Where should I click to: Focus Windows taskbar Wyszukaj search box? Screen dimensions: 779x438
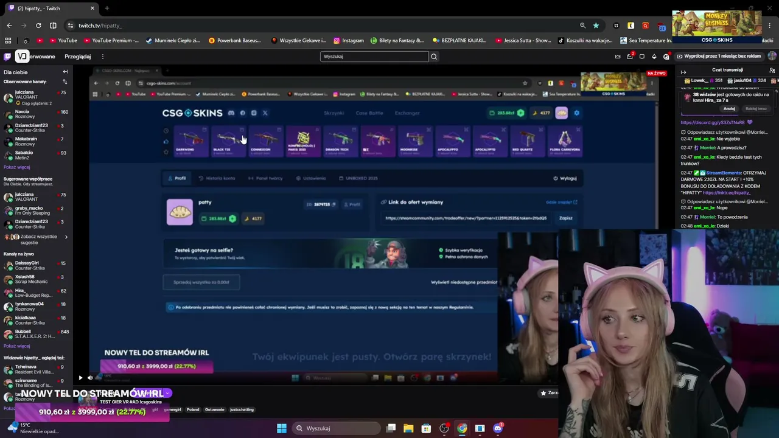click(335, 428)
